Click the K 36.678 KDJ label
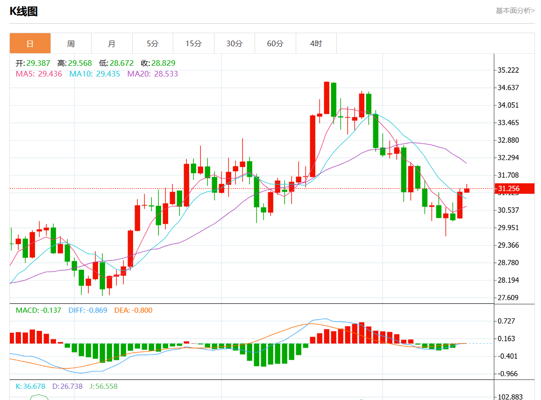The height and width of the screenshot is (400, 541). (30, 386)
